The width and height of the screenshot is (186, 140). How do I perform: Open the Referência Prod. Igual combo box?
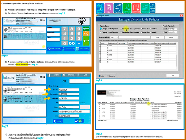click(114, 37)
